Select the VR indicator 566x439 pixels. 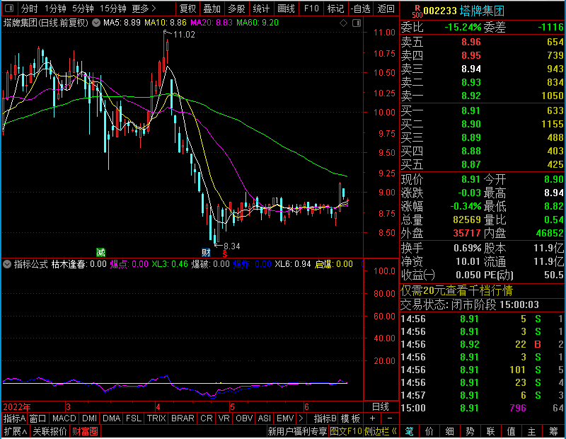coord(224,418)
